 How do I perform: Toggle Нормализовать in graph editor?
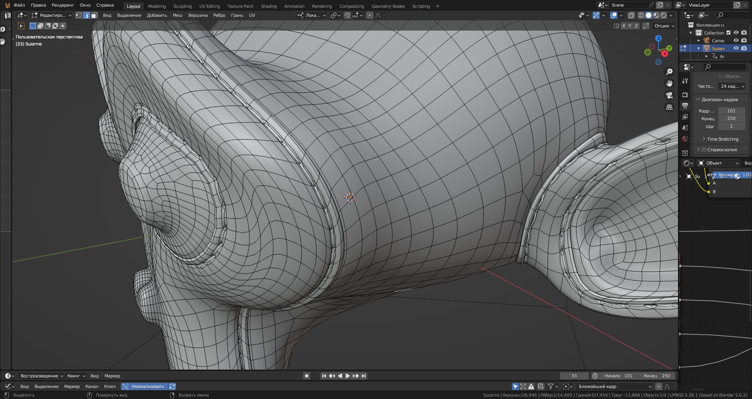tap(145, 386)
